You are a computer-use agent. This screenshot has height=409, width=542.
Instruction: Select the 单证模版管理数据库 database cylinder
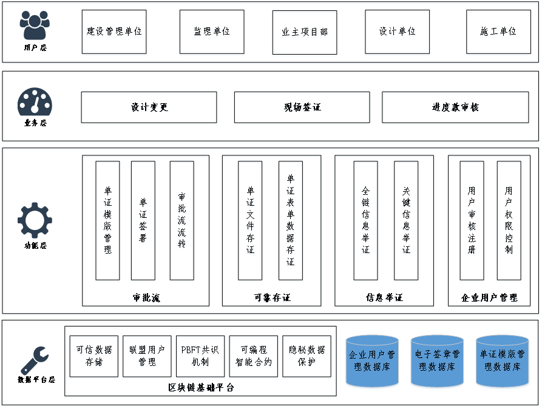503,362
